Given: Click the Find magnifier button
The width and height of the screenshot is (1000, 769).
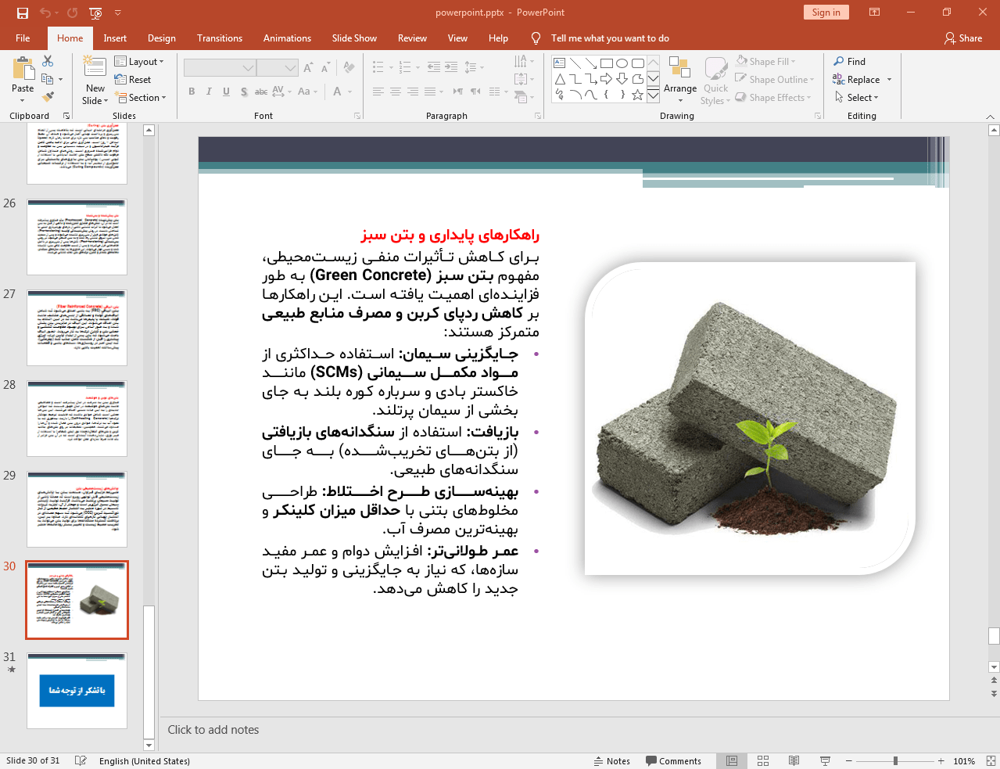Looking at the screenshot, I should [x=849, y=61].
